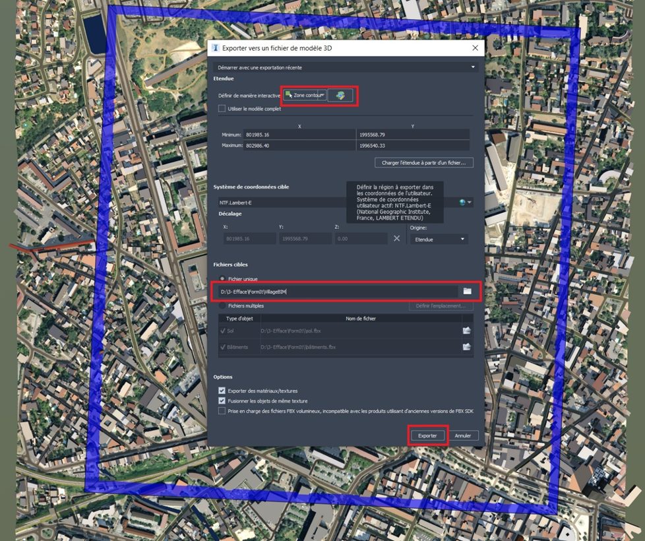The width and height of the screenshot is (645, 541).
Task: Open the Zone contour dropdown arrow
Action: coord(322,95)
